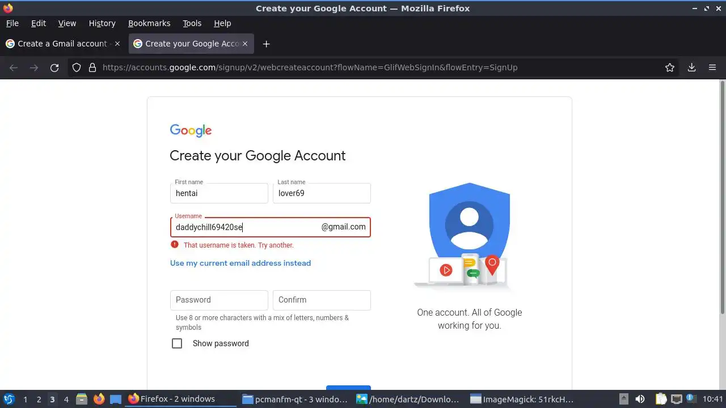This screenshot has width=726, height=408.
Task: Launch Firefox from taskbar quick launcher
Action: click(99, 399)
